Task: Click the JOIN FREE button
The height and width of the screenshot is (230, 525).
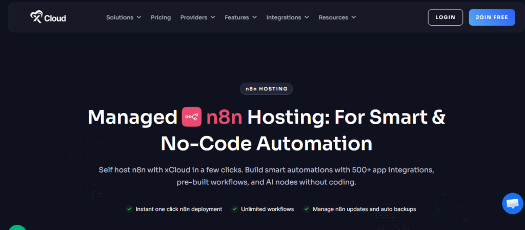Action: [x=492, y=17]
